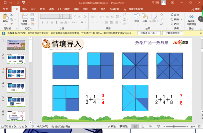Click the zoom slider in status bar
Screen dimensions: 203x133
[175, 126]
